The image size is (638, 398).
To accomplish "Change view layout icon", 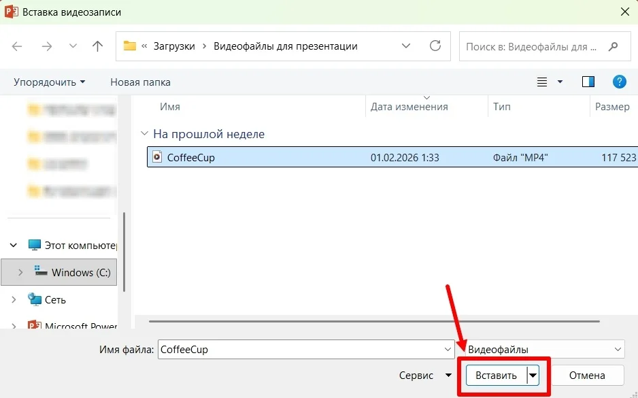I will pyautogui.click(x=542, y=82).
